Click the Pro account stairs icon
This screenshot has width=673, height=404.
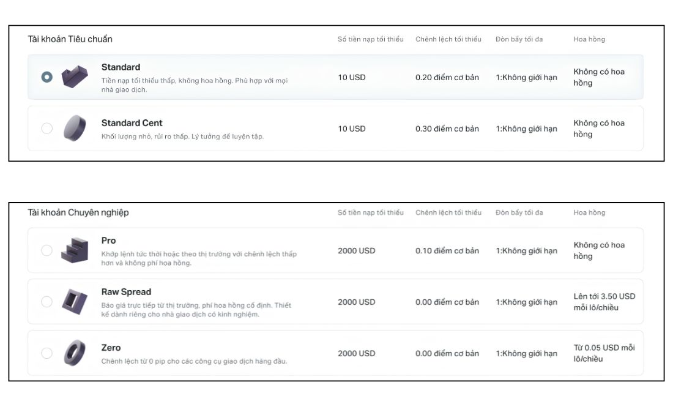(x=75, y=250)
